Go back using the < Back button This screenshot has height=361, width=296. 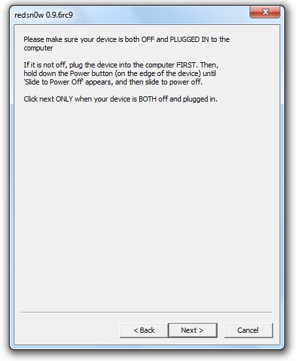(144, 330)
